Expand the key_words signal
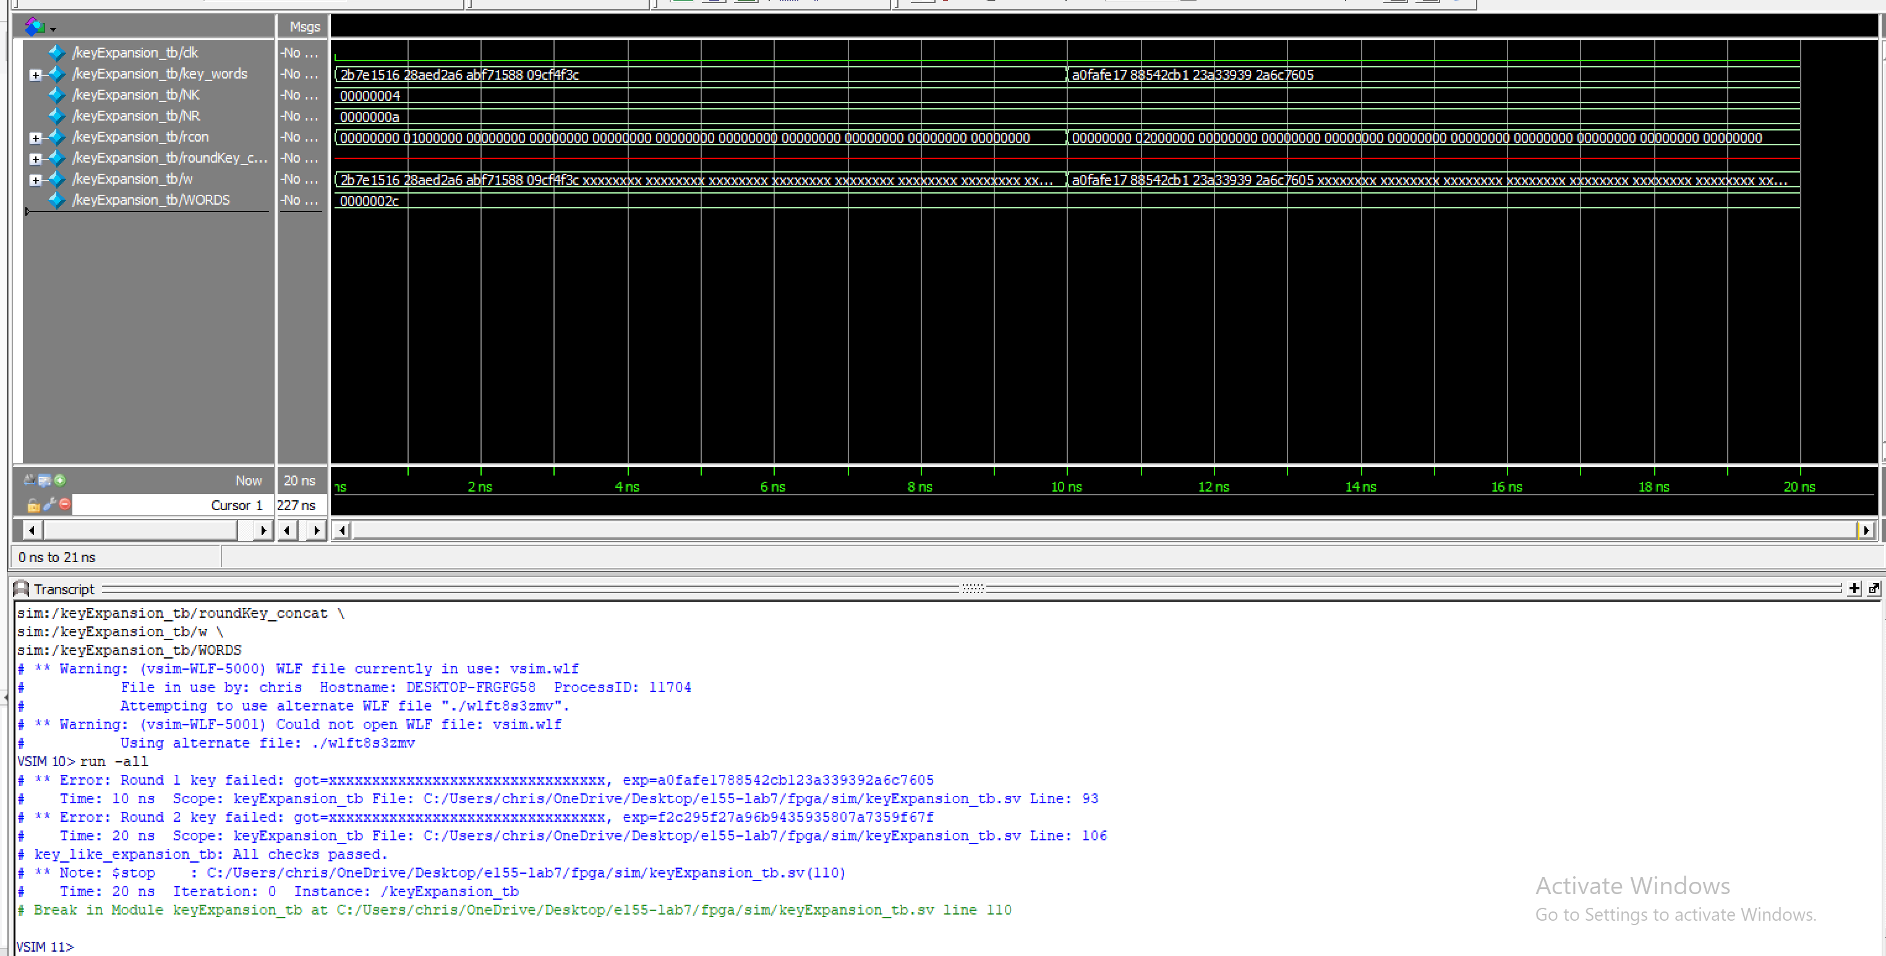The width and height of the screenshot is (1886, 956). coord(35,75)
